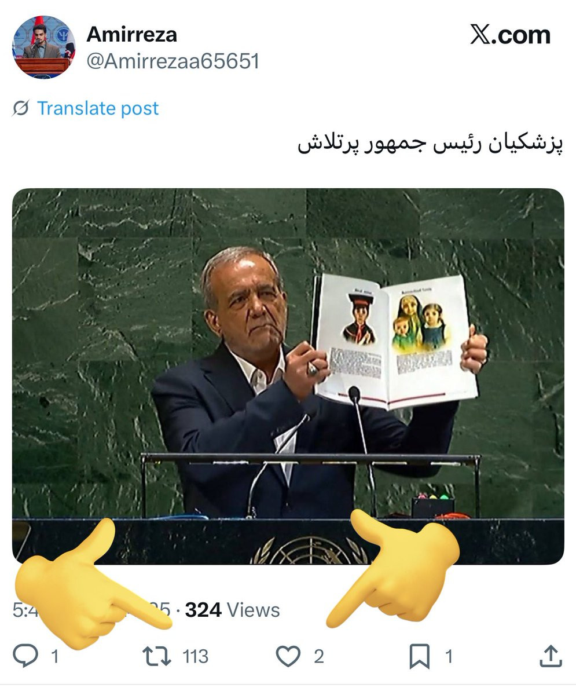This screenshot has width=576, height=695.
Task: View the 113 reposts count
Action: (x=196, y=656)
